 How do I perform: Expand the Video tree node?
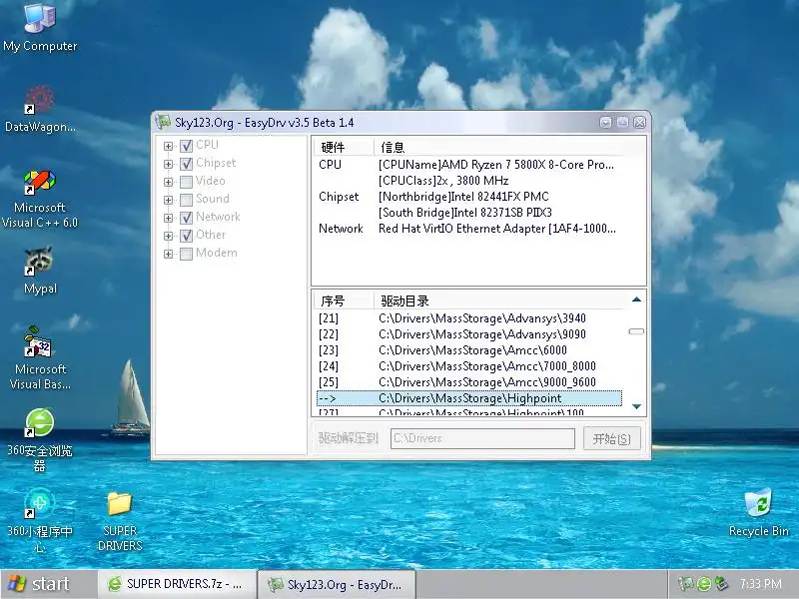[x=168, y=182]
